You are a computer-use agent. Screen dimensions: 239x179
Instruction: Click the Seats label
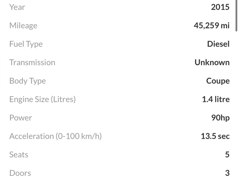pyautogui.click(x=19, y=154)
